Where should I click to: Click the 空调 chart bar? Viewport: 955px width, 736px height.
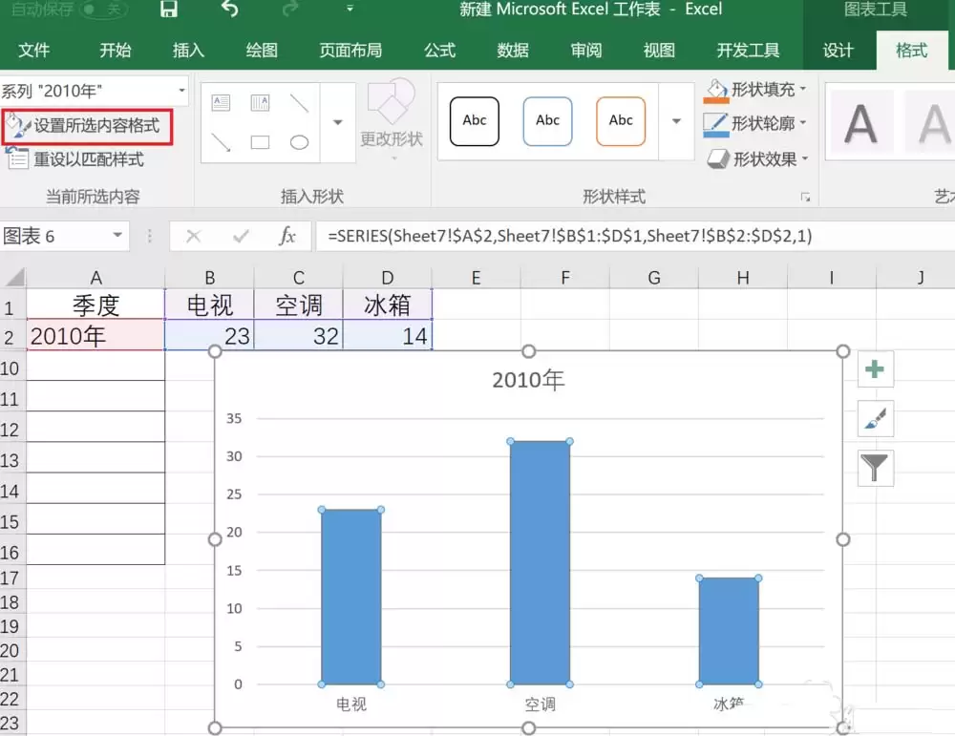(x=540, y=562)
